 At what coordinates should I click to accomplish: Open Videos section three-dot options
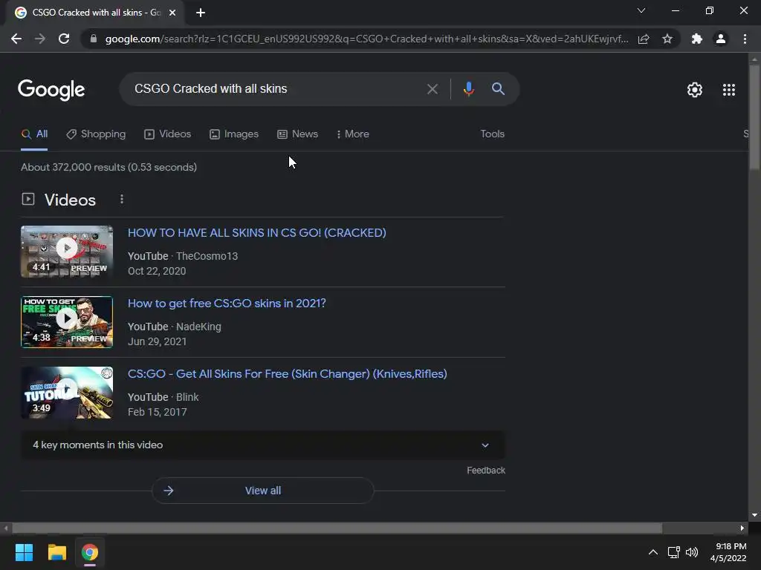[x=122, y=199]
